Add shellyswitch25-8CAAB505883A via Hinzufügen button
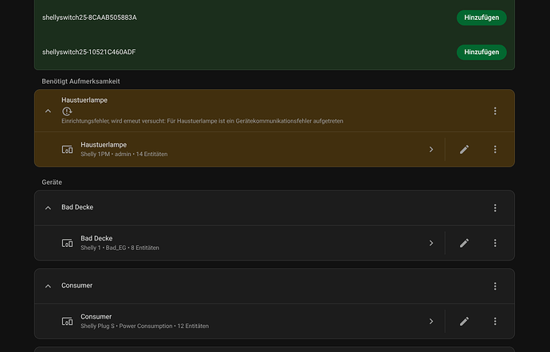Screen dimensions: 550x352 481,18
